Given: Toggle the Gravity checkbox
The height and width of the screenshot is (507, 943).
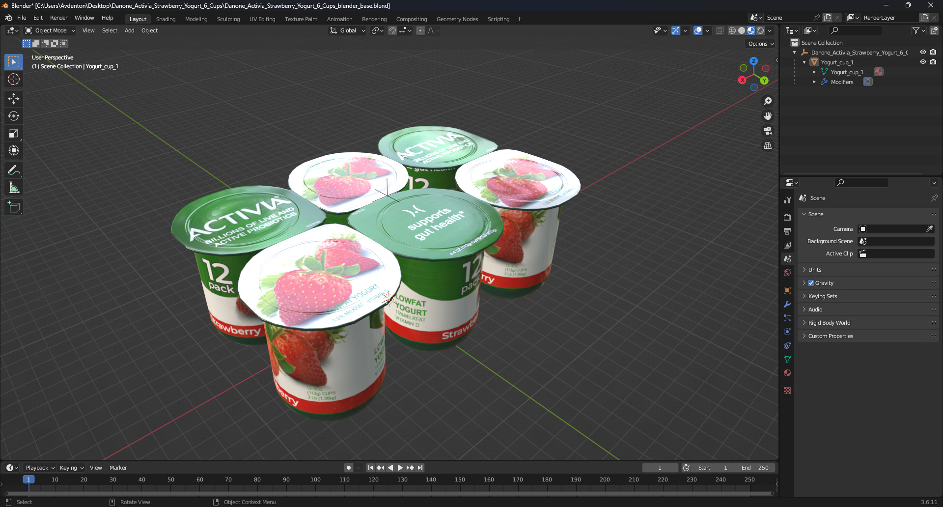Looking at the screenshot, I should [x=811, y=283].
